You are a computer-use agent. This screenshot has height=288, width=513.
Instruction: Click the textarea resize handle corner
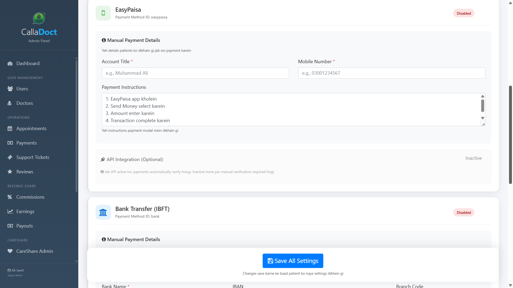[x=483, y=124]
